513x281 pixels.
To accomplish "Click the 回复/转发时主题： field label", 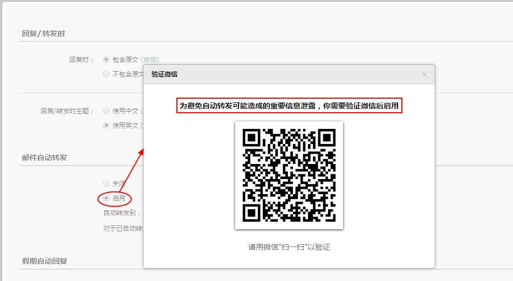I will (x=67, y=111).
